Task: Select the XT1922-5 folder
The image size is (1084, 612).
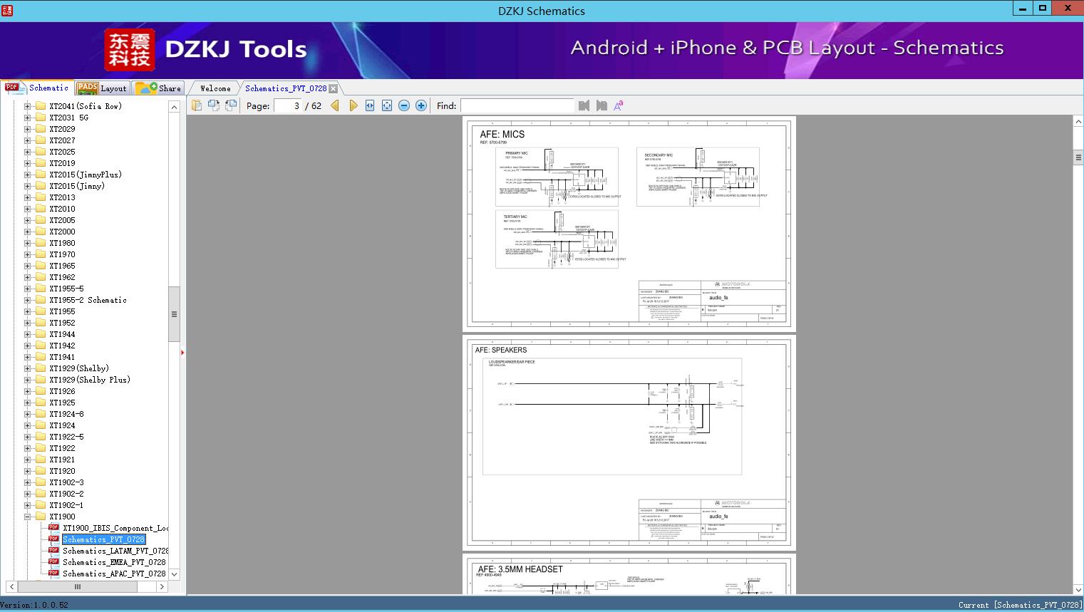Action: tap(66, 437)
